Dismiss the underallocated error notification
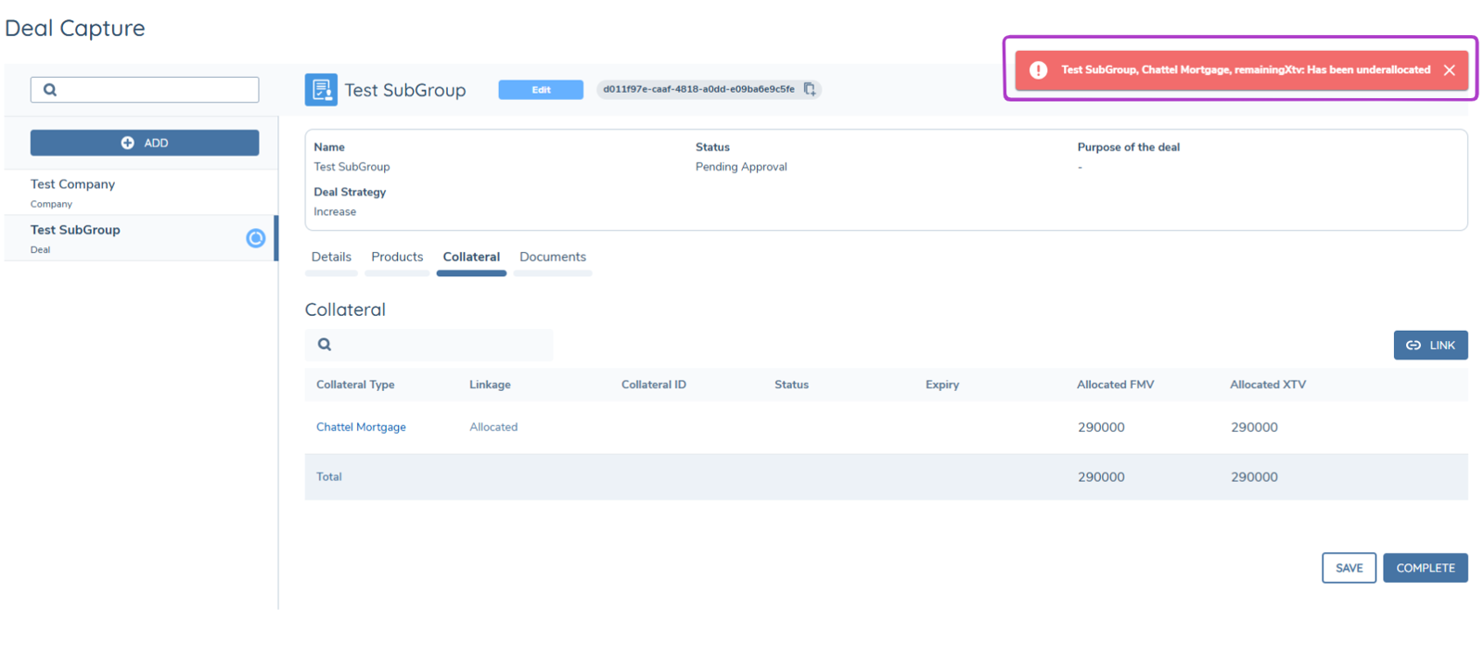1484x656 pixels. [x=1449, y=70]
